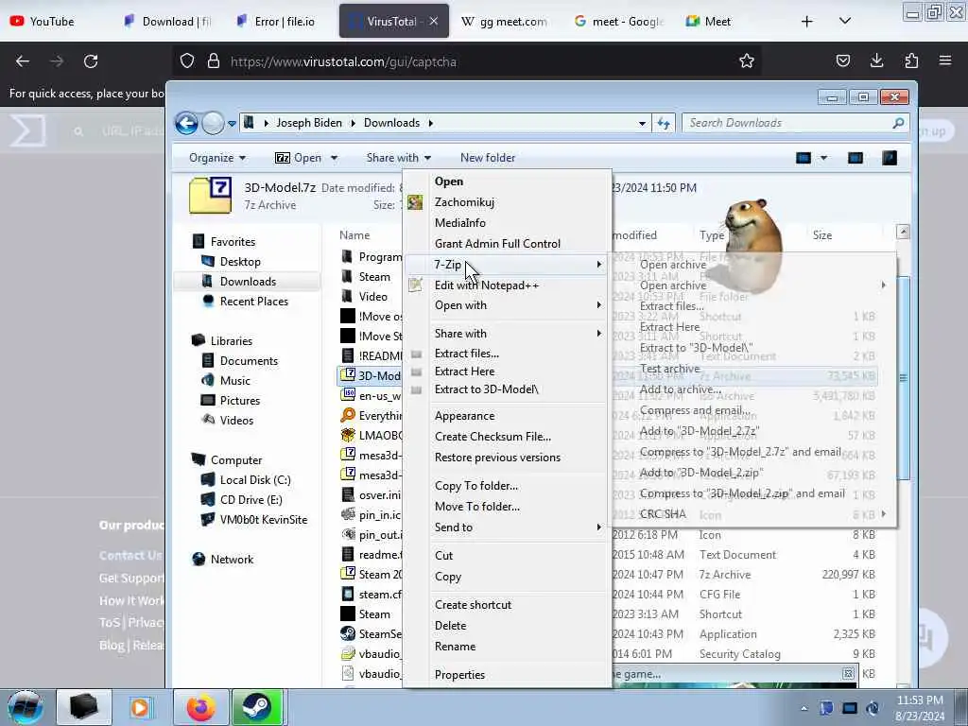Click the search magnifier in Search Downloads
The height and width of the screenshot is (726, 968).
pyautogui.click(x=898, y=123)
